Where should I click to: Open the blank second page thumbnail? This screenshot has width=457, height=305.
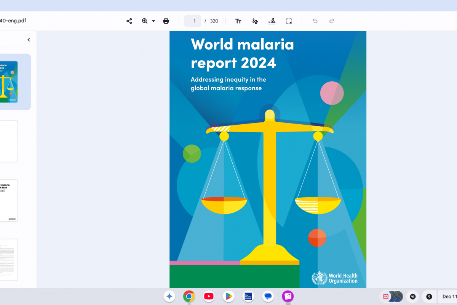click(9, 141)
